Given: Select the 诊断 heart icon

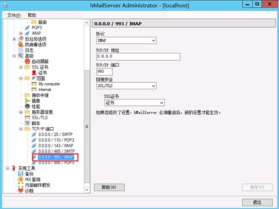Looking at the screenshot, I should (21, 190).
